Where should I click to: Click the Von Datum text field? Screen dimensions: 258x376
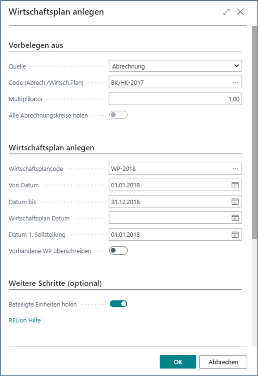(x=169, y=185)
